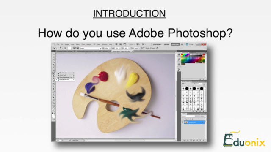
Task: Select the Swatches panel tab
Action: point(185,52)
